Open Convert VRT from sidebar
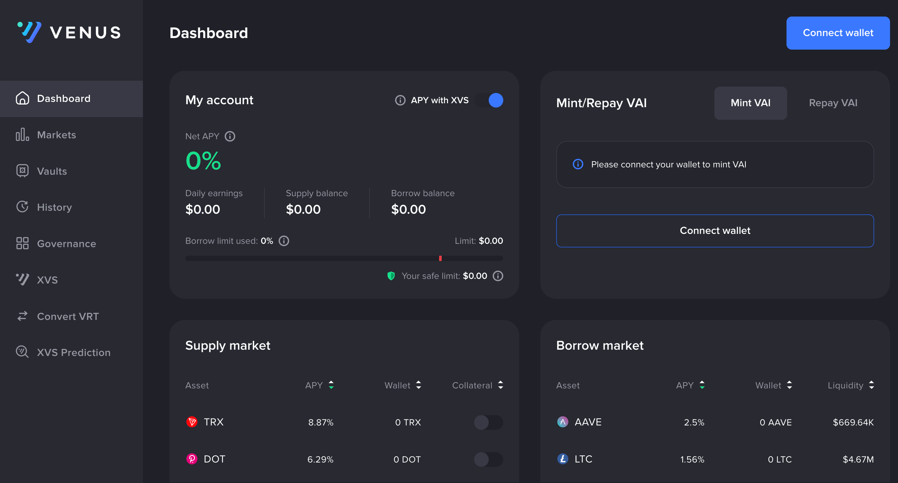Screen dimensions: 898x483 point(71,316)
